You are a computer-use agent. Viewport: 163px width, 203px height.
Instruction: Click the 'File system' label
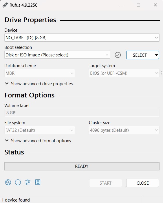(x=15, y=123)
